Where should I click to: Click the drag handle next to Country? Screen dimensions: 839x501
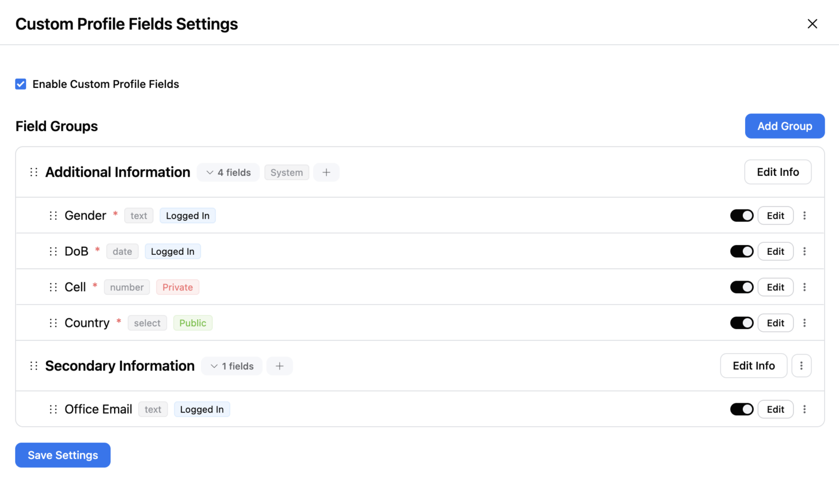[52, 323]
